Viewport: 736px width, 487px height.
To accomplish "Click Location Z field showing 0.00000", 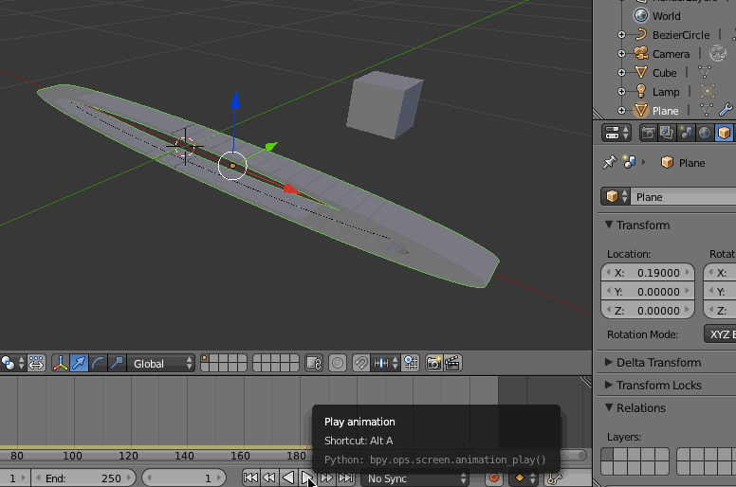I will [647, 310].
